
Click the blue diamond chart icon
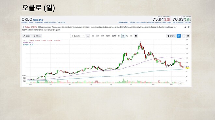(179, 36)
